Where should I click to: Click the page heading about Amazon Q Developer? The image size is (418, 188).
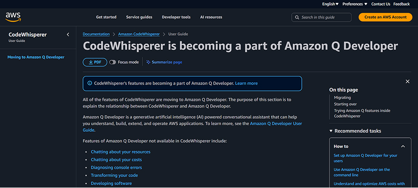coord(240,46)
